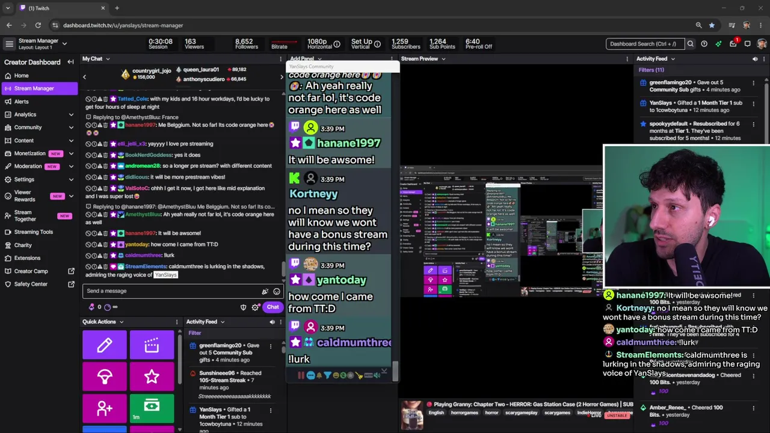Open Filters (11) in right Activity Feed
Viewport: 770px width, 433px height.
[651, 70]
